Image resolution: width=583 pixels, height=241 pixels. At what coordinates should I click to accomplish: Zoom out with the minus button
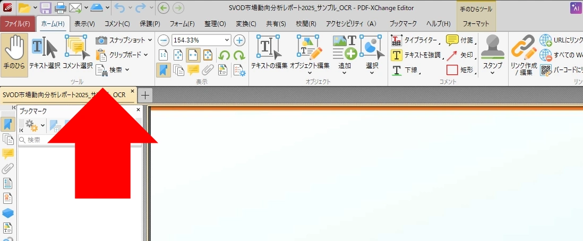click(163, 40)
